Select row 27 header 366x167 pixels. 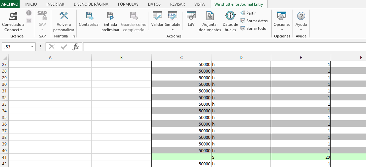[x=4, y=64]
